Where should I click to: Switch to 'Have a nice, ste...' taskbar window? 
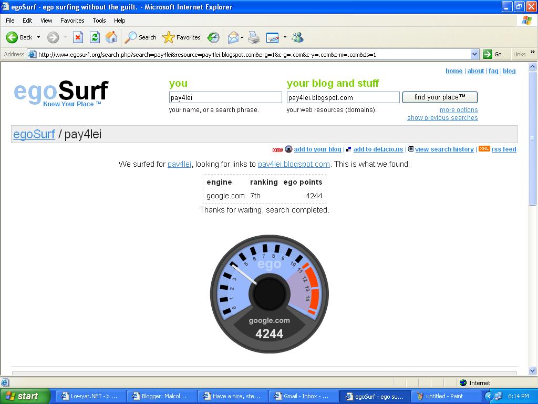point(233,396)
